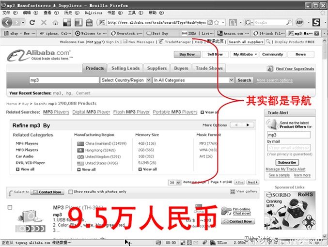Click the View gallery grid icon

click(233, 191)
